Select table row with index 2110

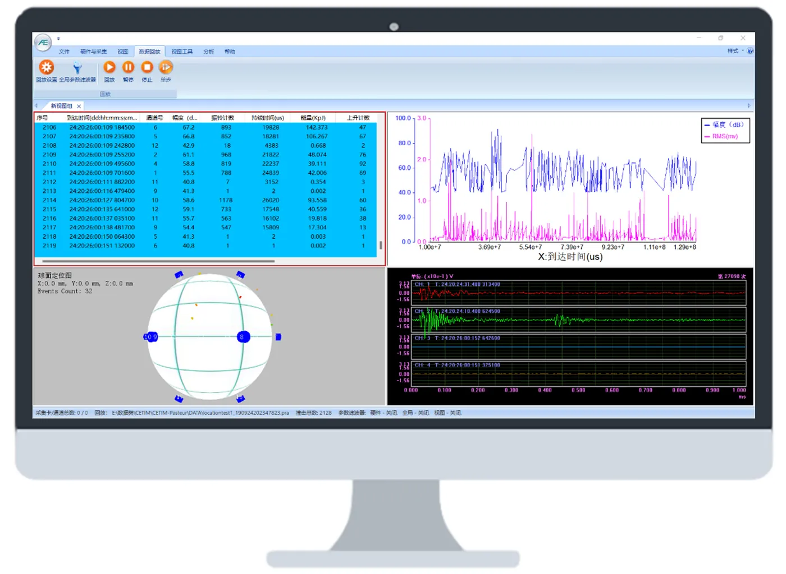click(206, 164)
